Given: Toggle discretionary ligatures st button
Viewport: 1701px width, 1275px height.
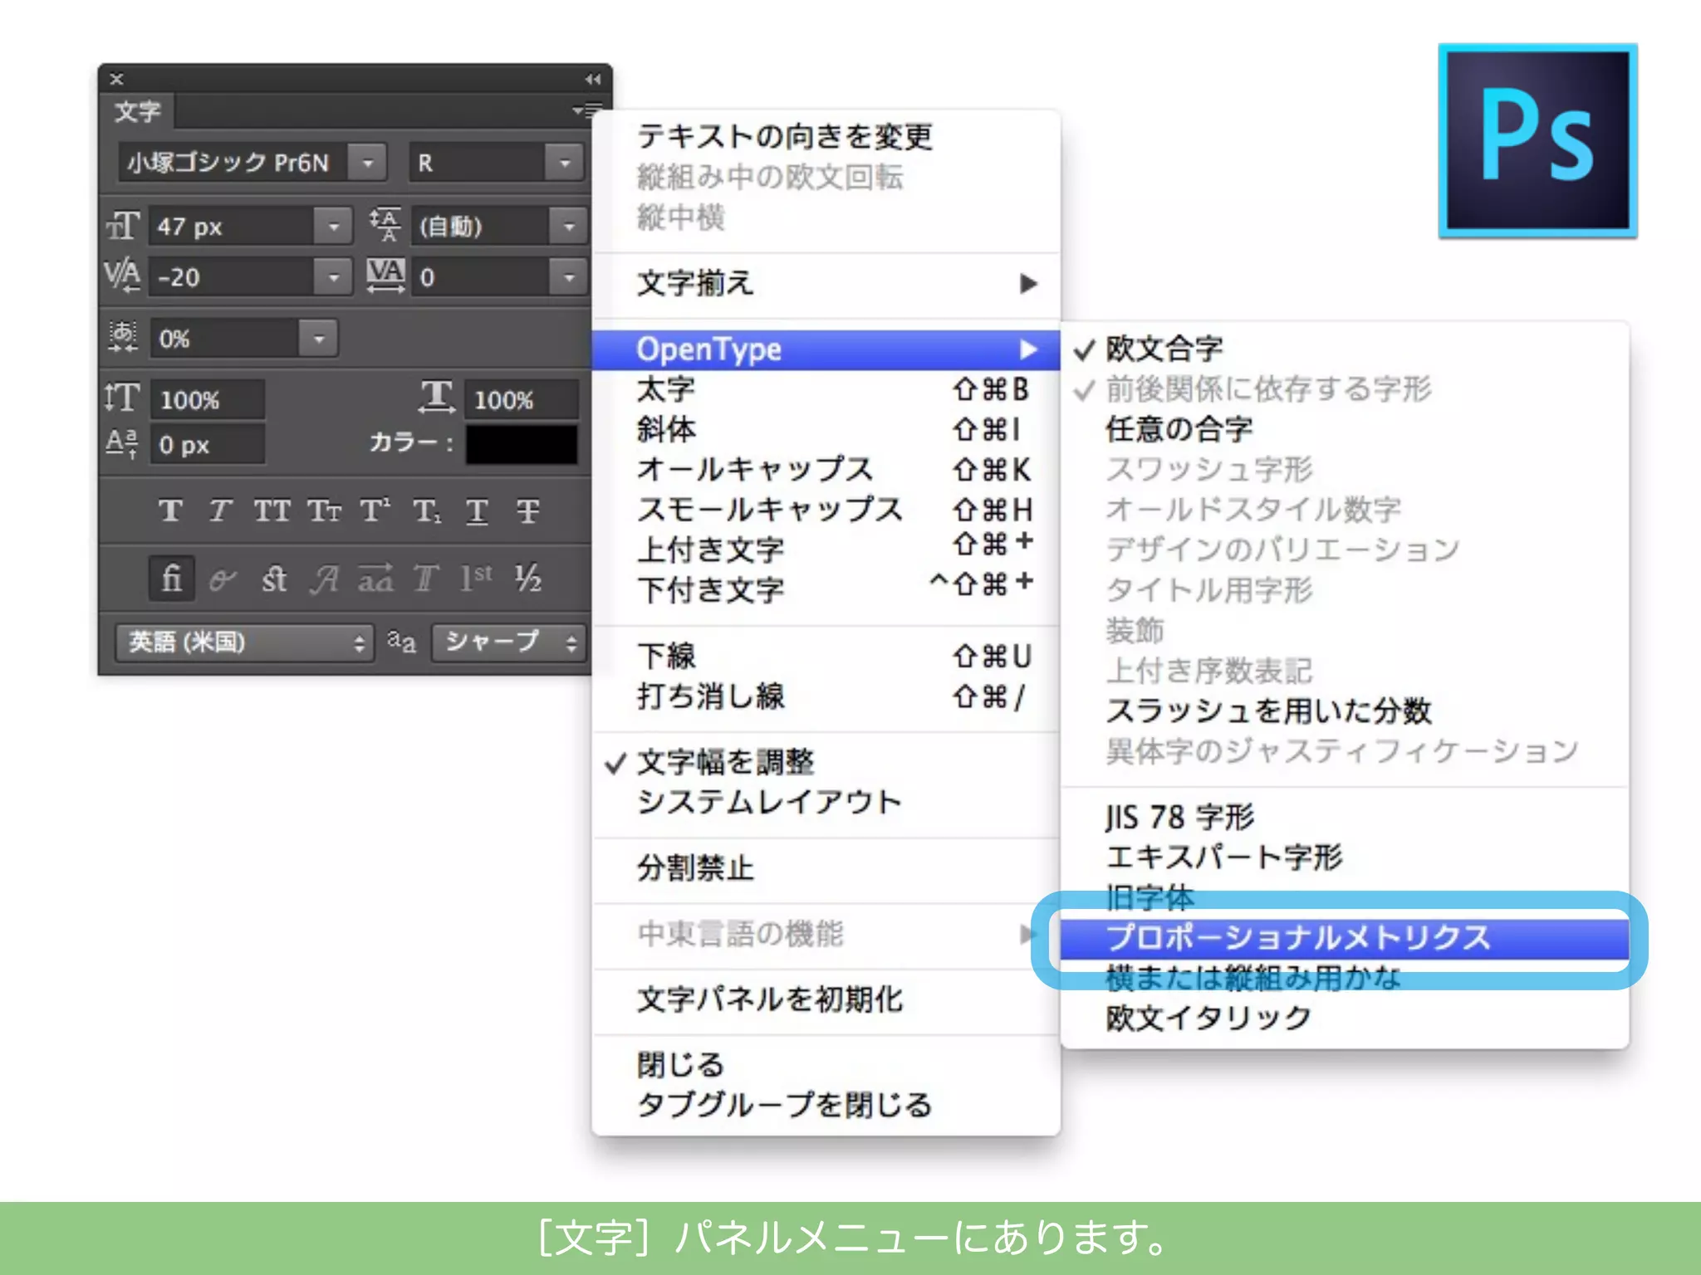Looking at the screenshot, I should click(x=274, y=578).
